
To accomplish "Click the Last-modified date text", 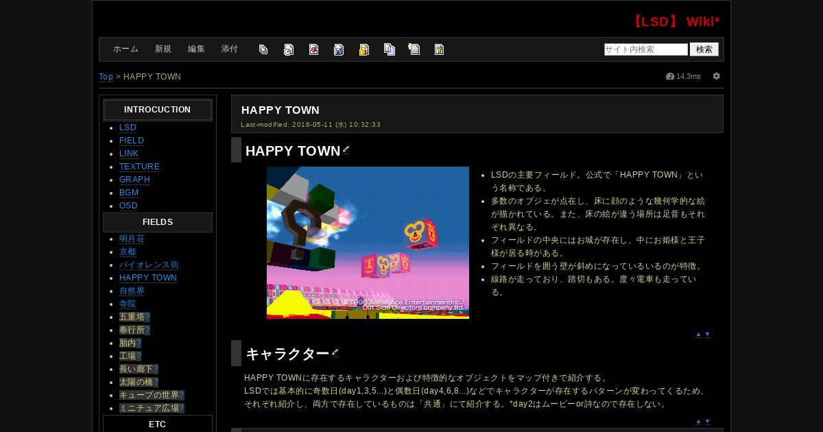I will [x=311, y=124].
